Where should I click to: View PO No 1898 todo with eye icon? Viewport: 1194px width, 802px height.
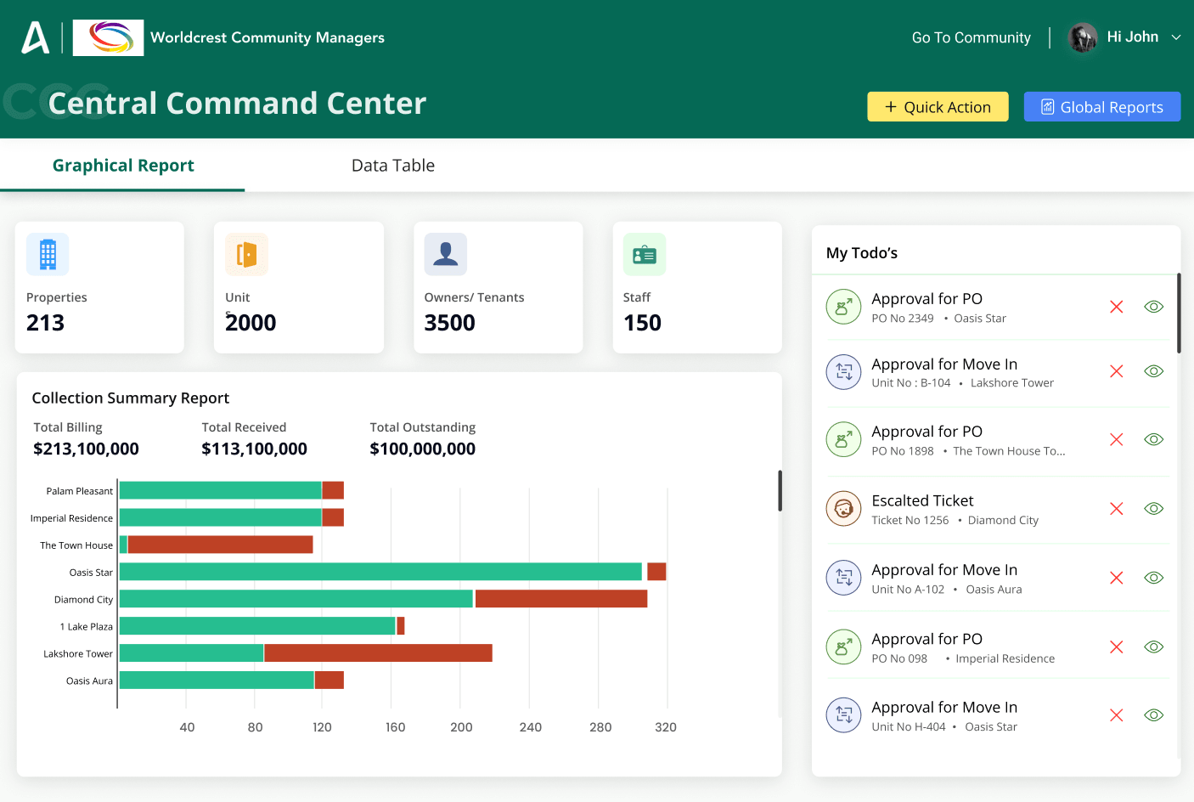click(x=1153, y=439)
